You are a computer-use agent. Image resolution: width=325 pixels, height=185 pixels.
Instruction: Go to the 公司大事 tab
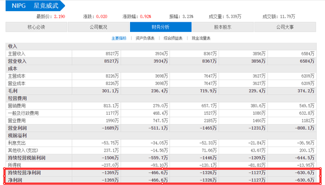coord(285,27)
